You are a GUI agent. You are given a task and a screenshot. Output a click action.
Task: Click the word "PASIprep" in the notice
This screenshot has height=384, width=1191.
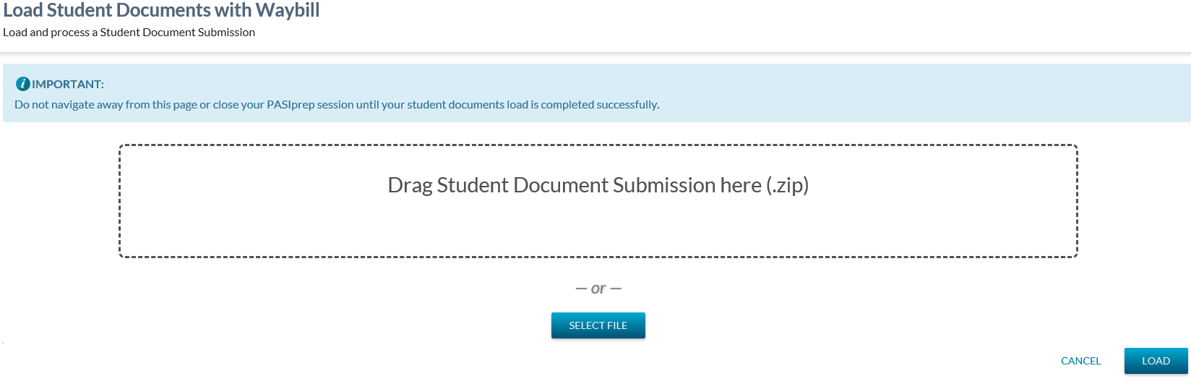pyautogui.click(x=291, y=105)
